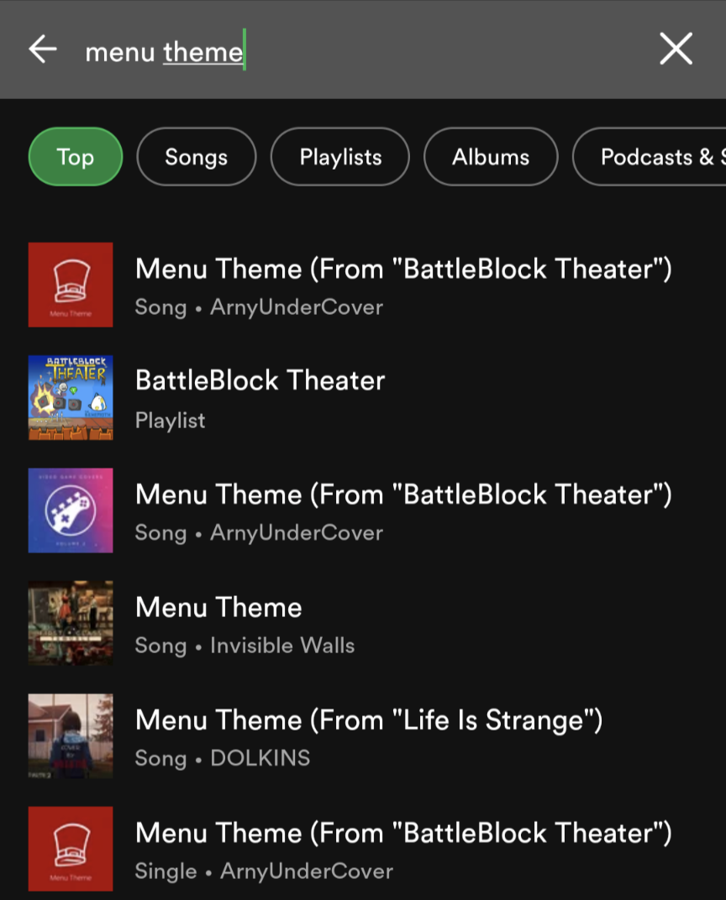Viewport: 726px width, 900px height.
Task: Open the plain "Menu Theme" song title
Action: [x=218, y=607]
